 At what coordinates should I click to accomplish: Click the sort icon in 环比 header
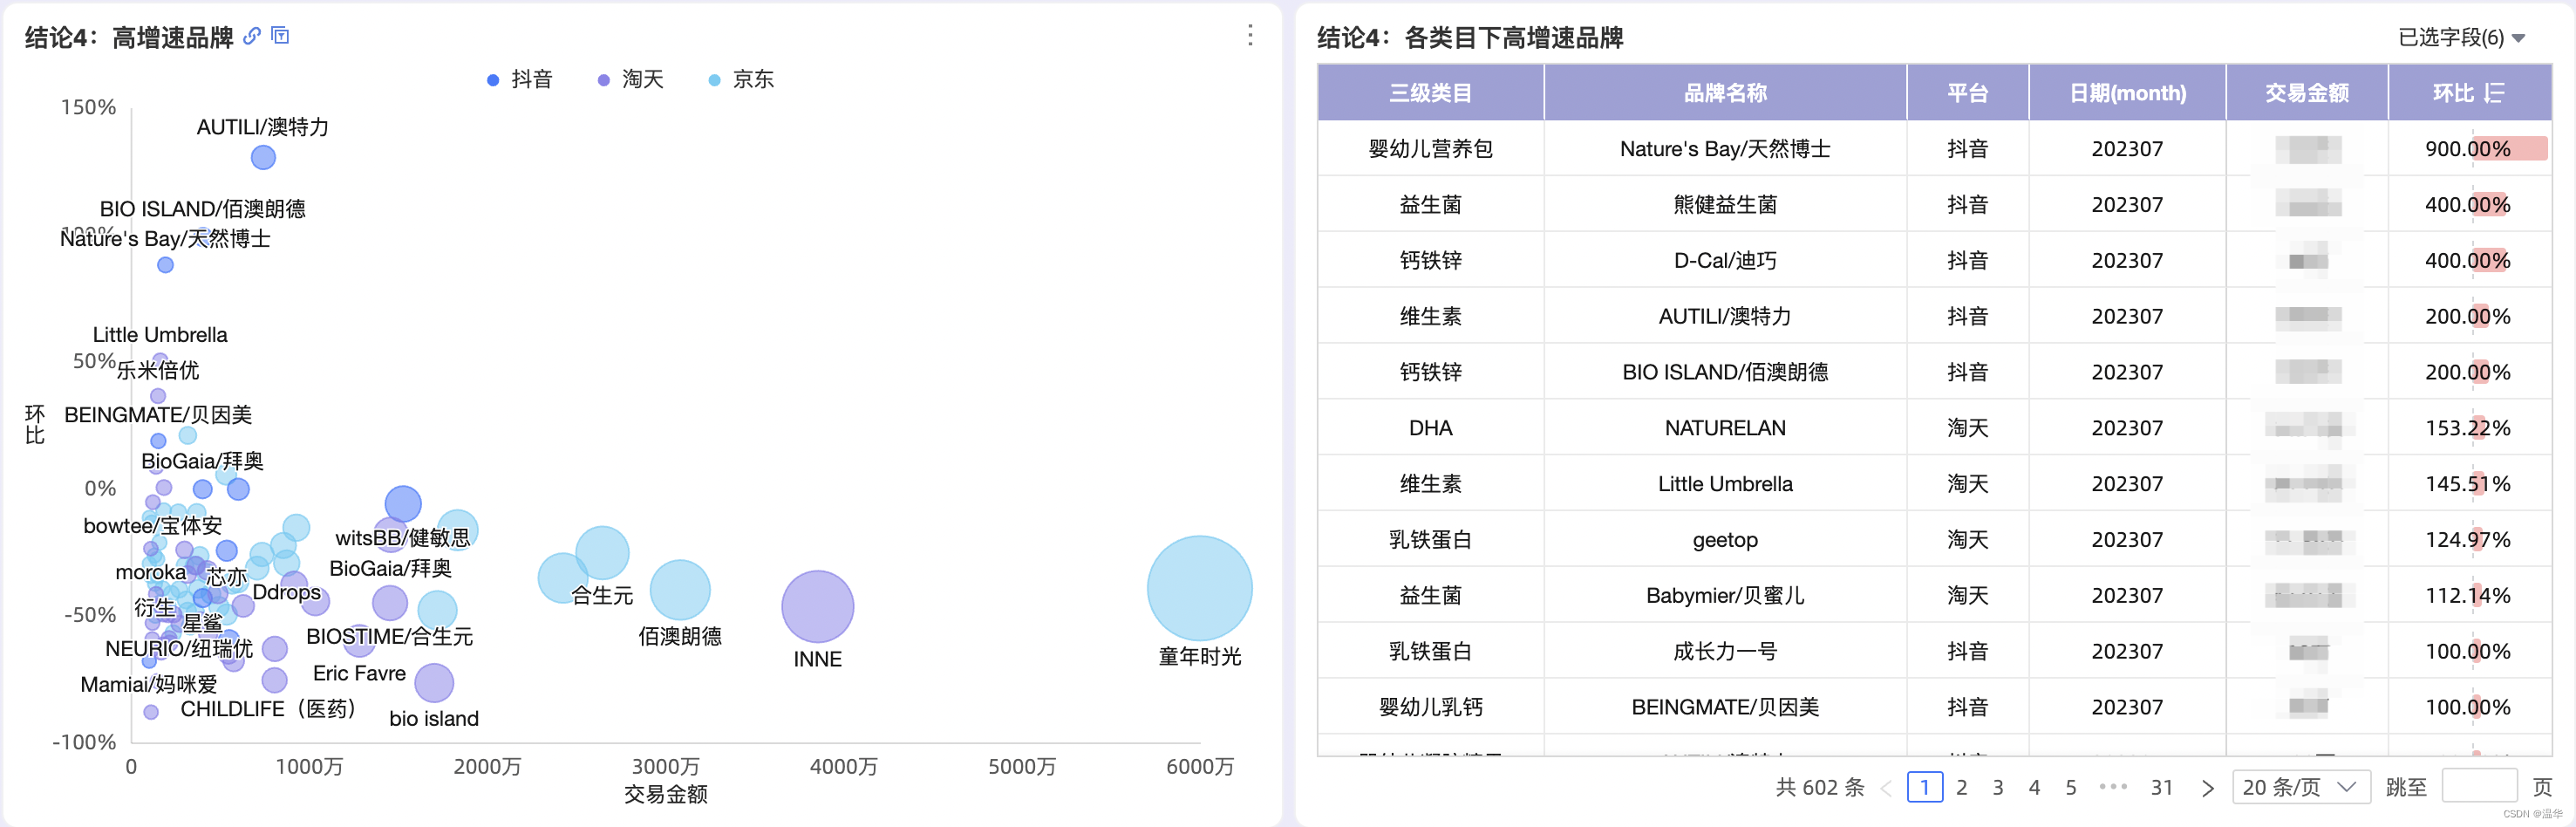click(x=2495, y=93)
